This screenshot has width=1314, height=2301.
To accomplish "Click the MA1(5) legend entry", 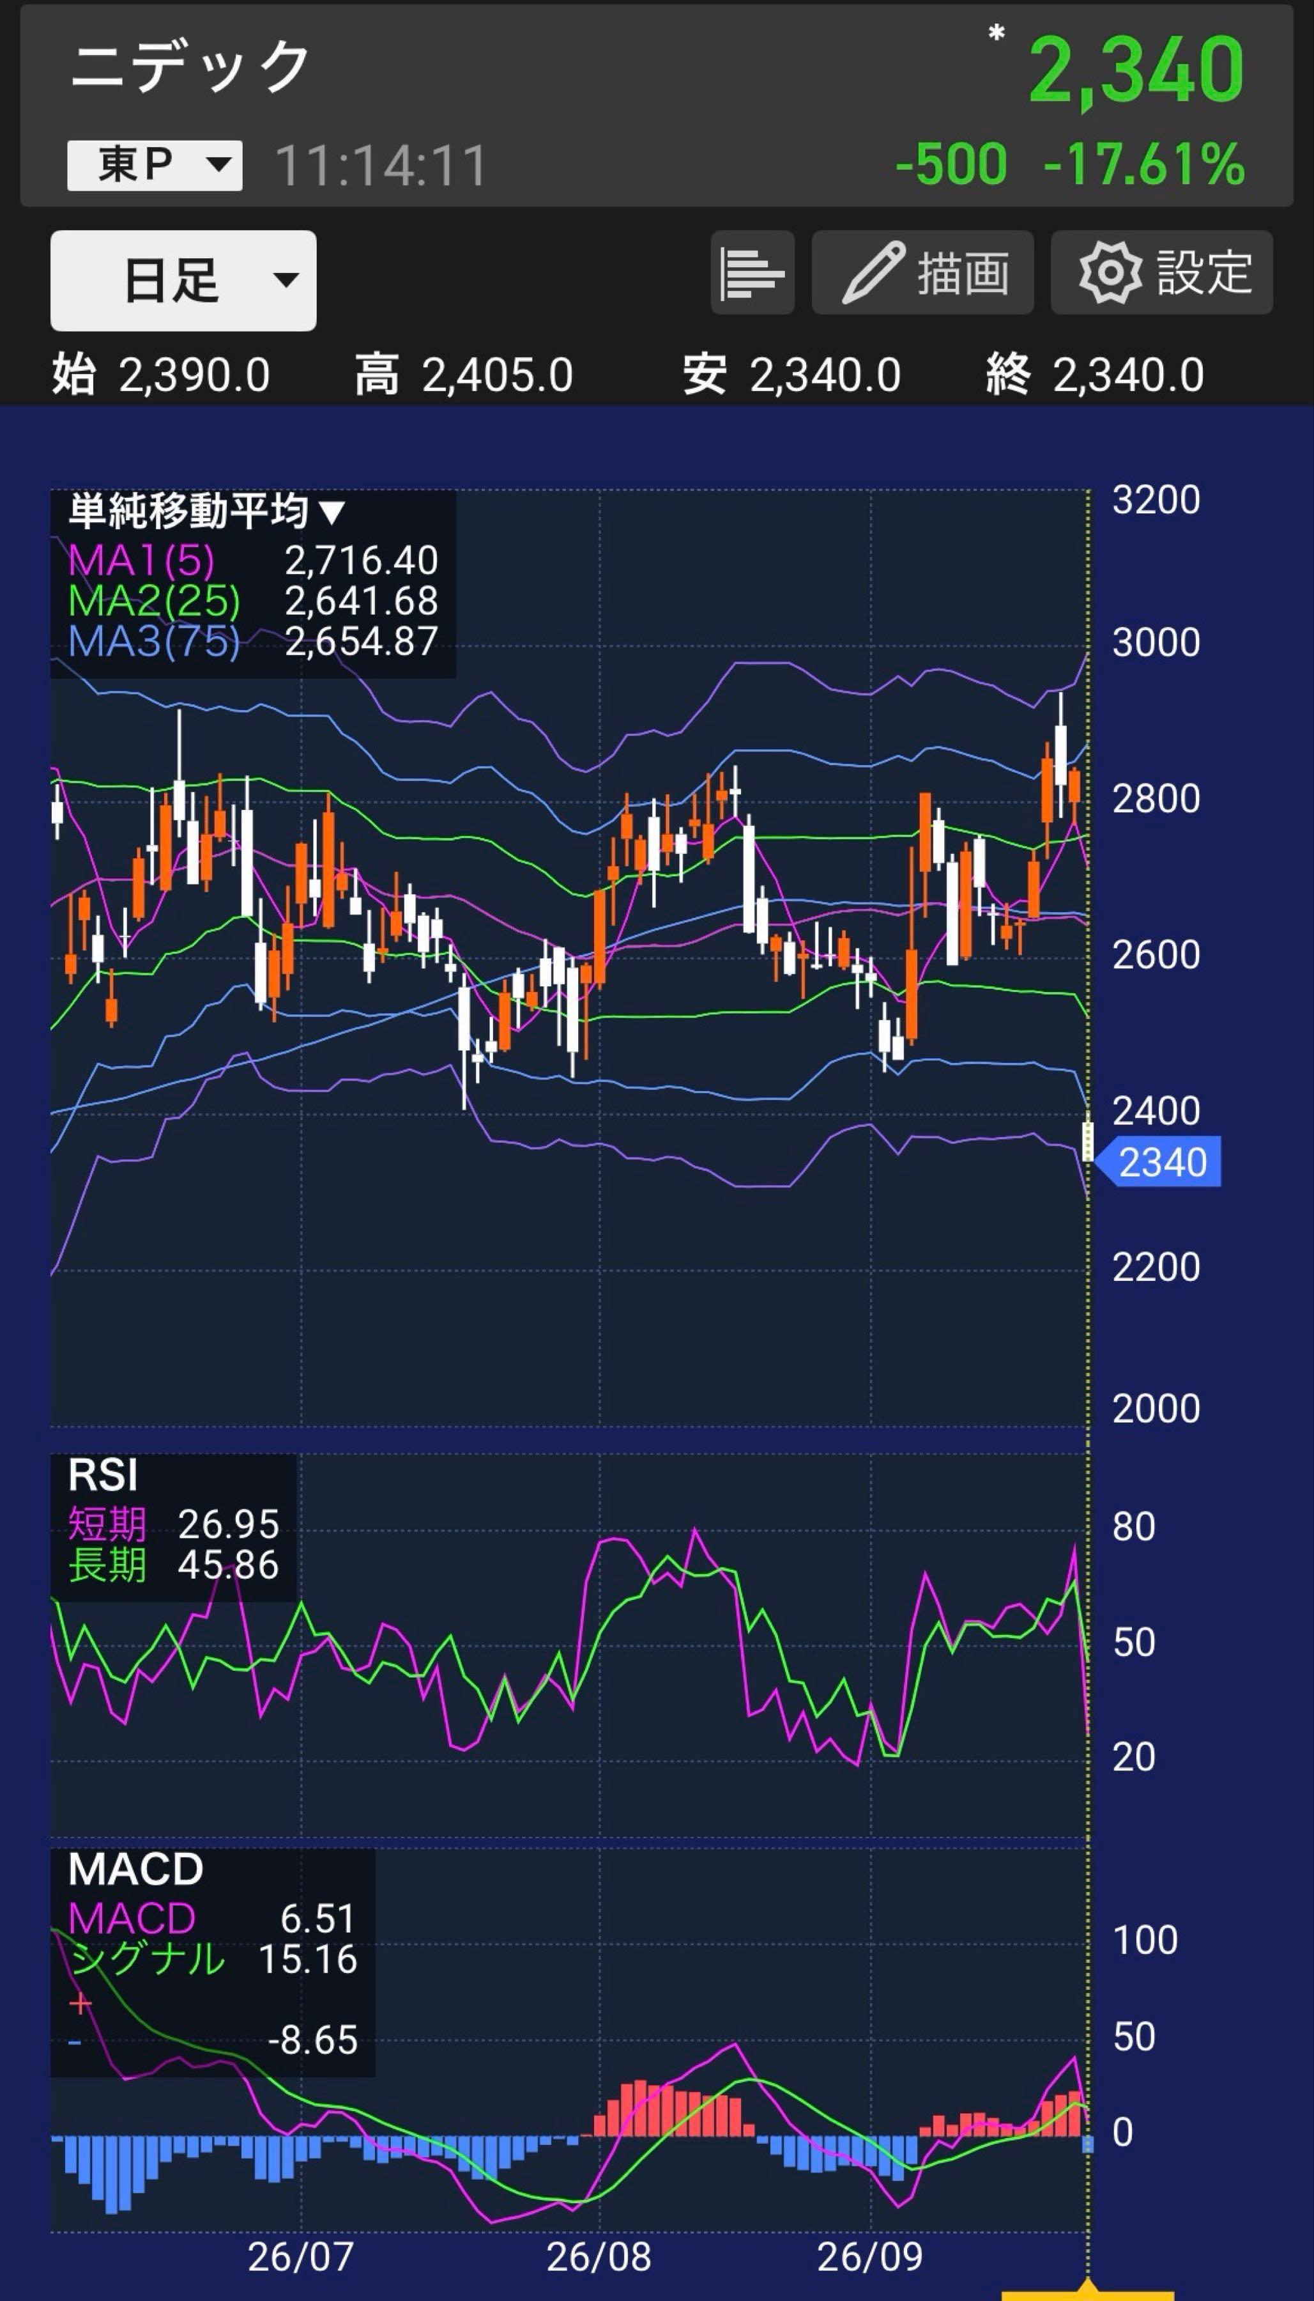I will (141, 561).
